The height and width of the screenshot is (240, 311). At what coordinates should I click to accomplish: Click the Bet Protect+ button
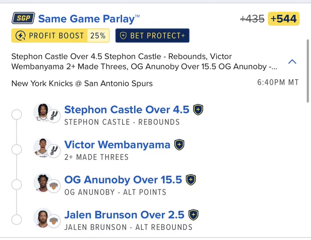(x=152, y=36)
